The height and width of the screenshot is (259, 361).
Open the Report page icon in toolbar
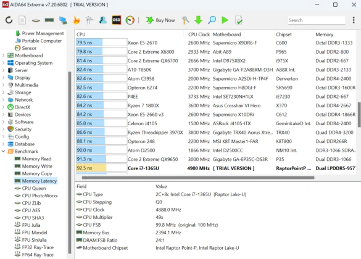click(x=22, y=20)
